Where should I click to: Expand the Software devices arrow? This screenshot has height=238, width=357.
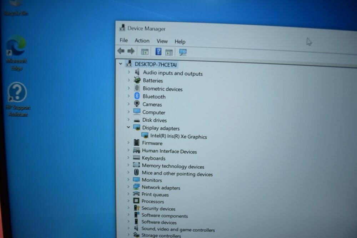click(128, 221)
